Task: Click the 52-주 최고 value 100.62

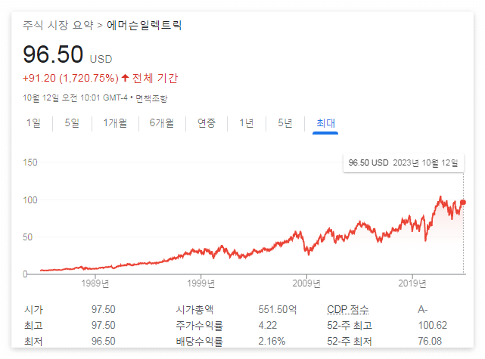Action: (x=433, y=325)
